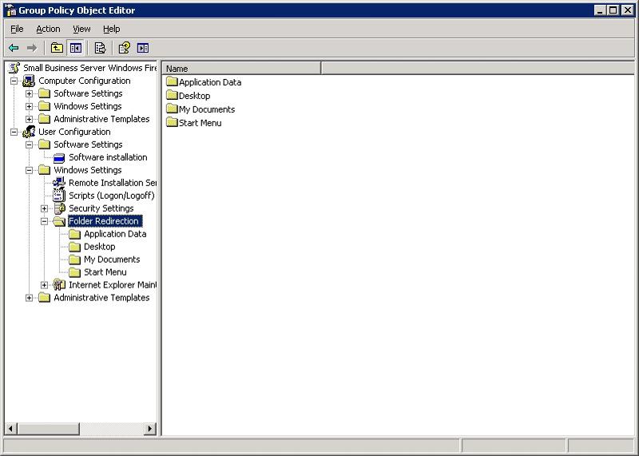Select My Documents in the tree
The image size is (639, 456).
[x=112, y=260]
